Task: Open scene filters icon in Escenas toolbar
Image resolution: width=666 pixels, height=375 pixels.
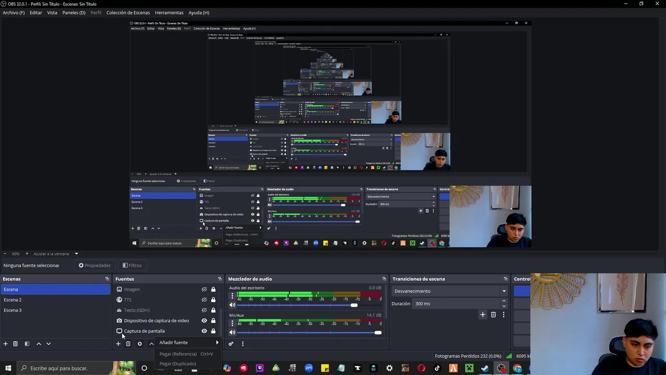Action: pyautogui.click(x=27, y=344)
